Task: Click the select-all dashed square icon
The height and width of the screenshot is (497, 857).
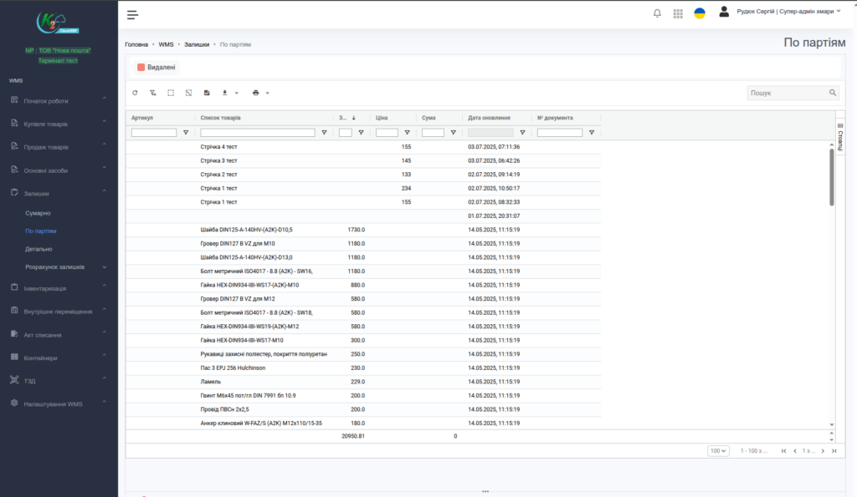Action: (171, 93)
